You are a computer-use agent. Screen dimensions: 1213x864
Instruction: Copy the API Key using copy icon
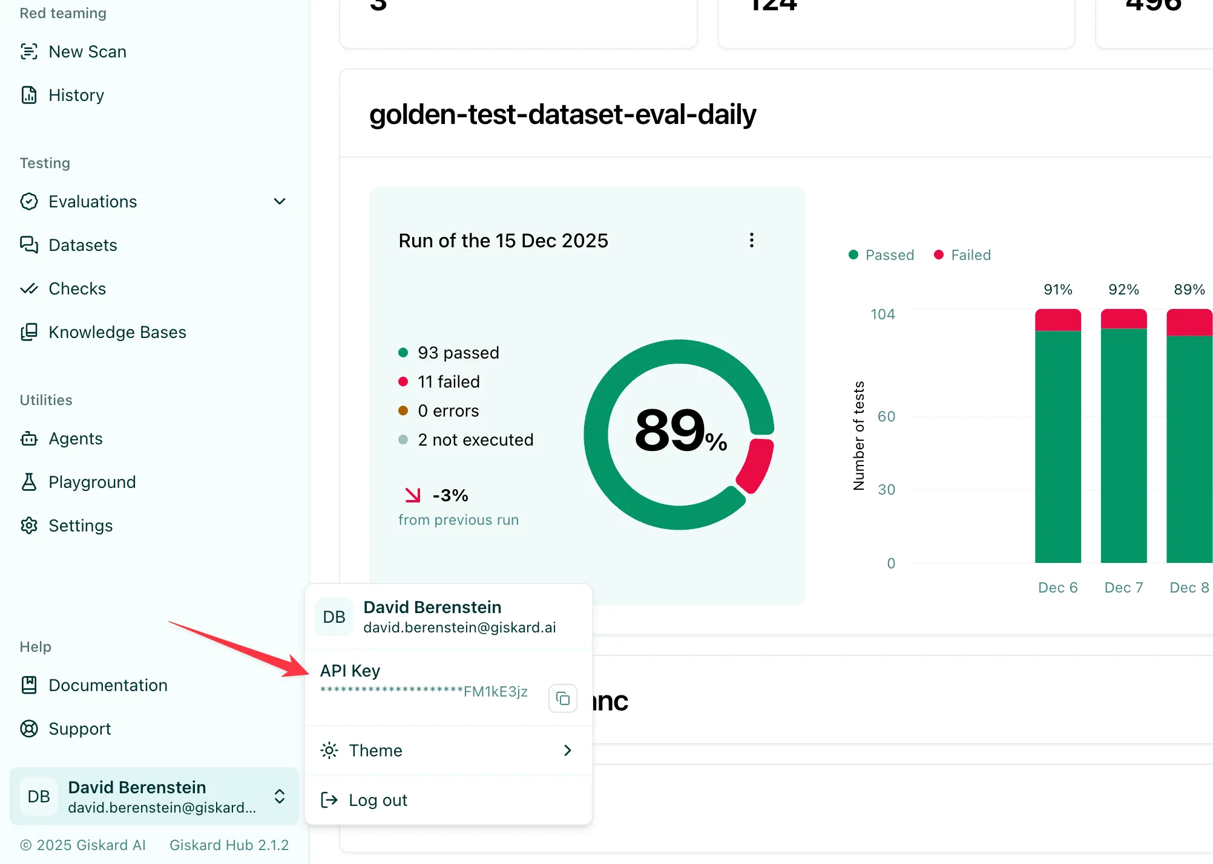click(562, 698)
